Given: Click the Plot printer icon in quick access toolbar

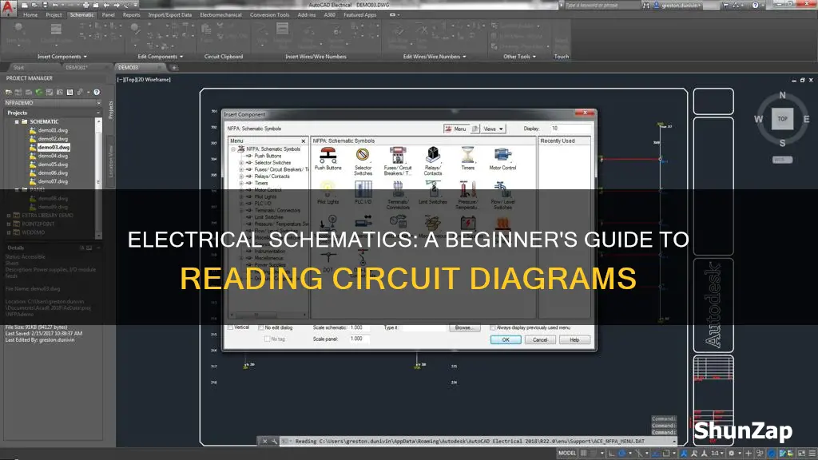Looking at the screenshot, I should coord(86,6).
